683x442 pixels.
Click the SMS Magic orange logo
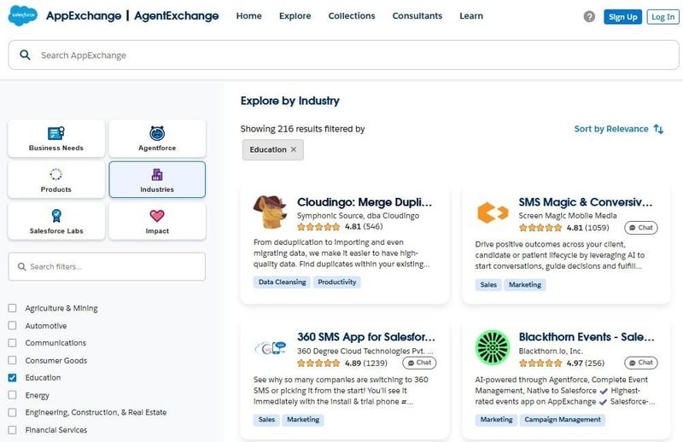coord(493,212)
